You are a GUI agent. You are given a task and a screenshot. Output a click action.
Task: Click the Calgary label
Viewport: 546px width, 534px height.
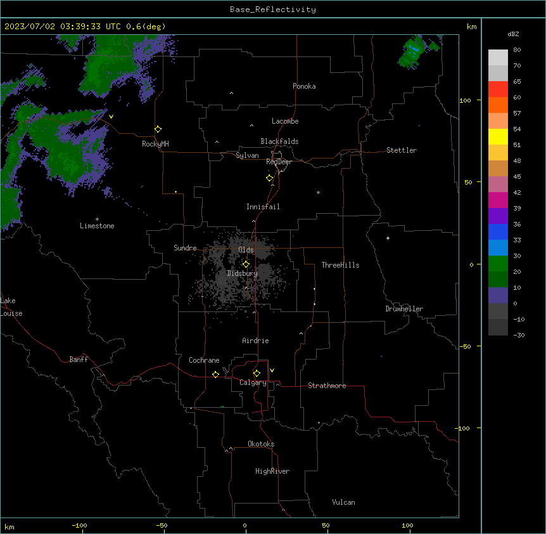253,382
